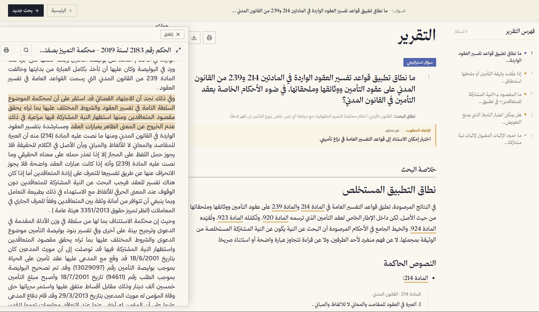Open search within the judgment document

(x=26, y=50)
